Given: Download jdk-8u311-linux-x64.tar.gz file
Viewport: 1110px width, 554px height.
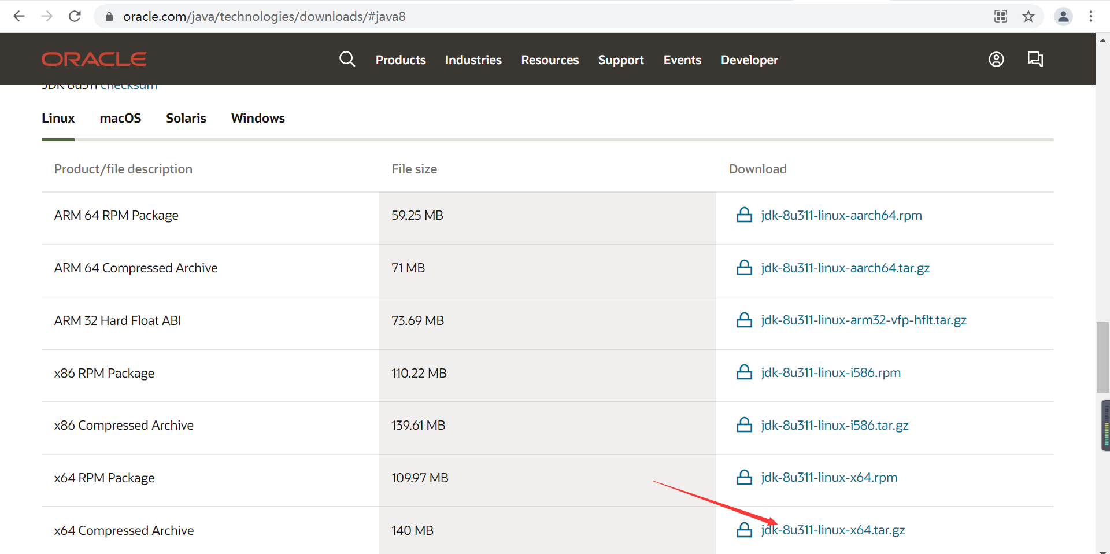Looking at the screenshot, I should (x=833, y=530).
